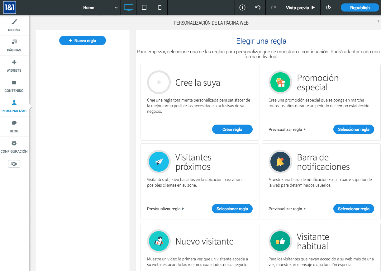The height and width of the screenshot is (271, 381).
Task: Select the Personalizar tab
Action: 14,106
